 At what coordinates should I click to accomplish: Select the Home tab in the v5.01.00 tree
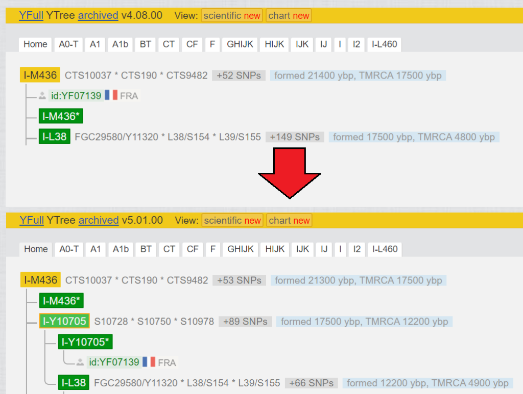click(36, 249)
